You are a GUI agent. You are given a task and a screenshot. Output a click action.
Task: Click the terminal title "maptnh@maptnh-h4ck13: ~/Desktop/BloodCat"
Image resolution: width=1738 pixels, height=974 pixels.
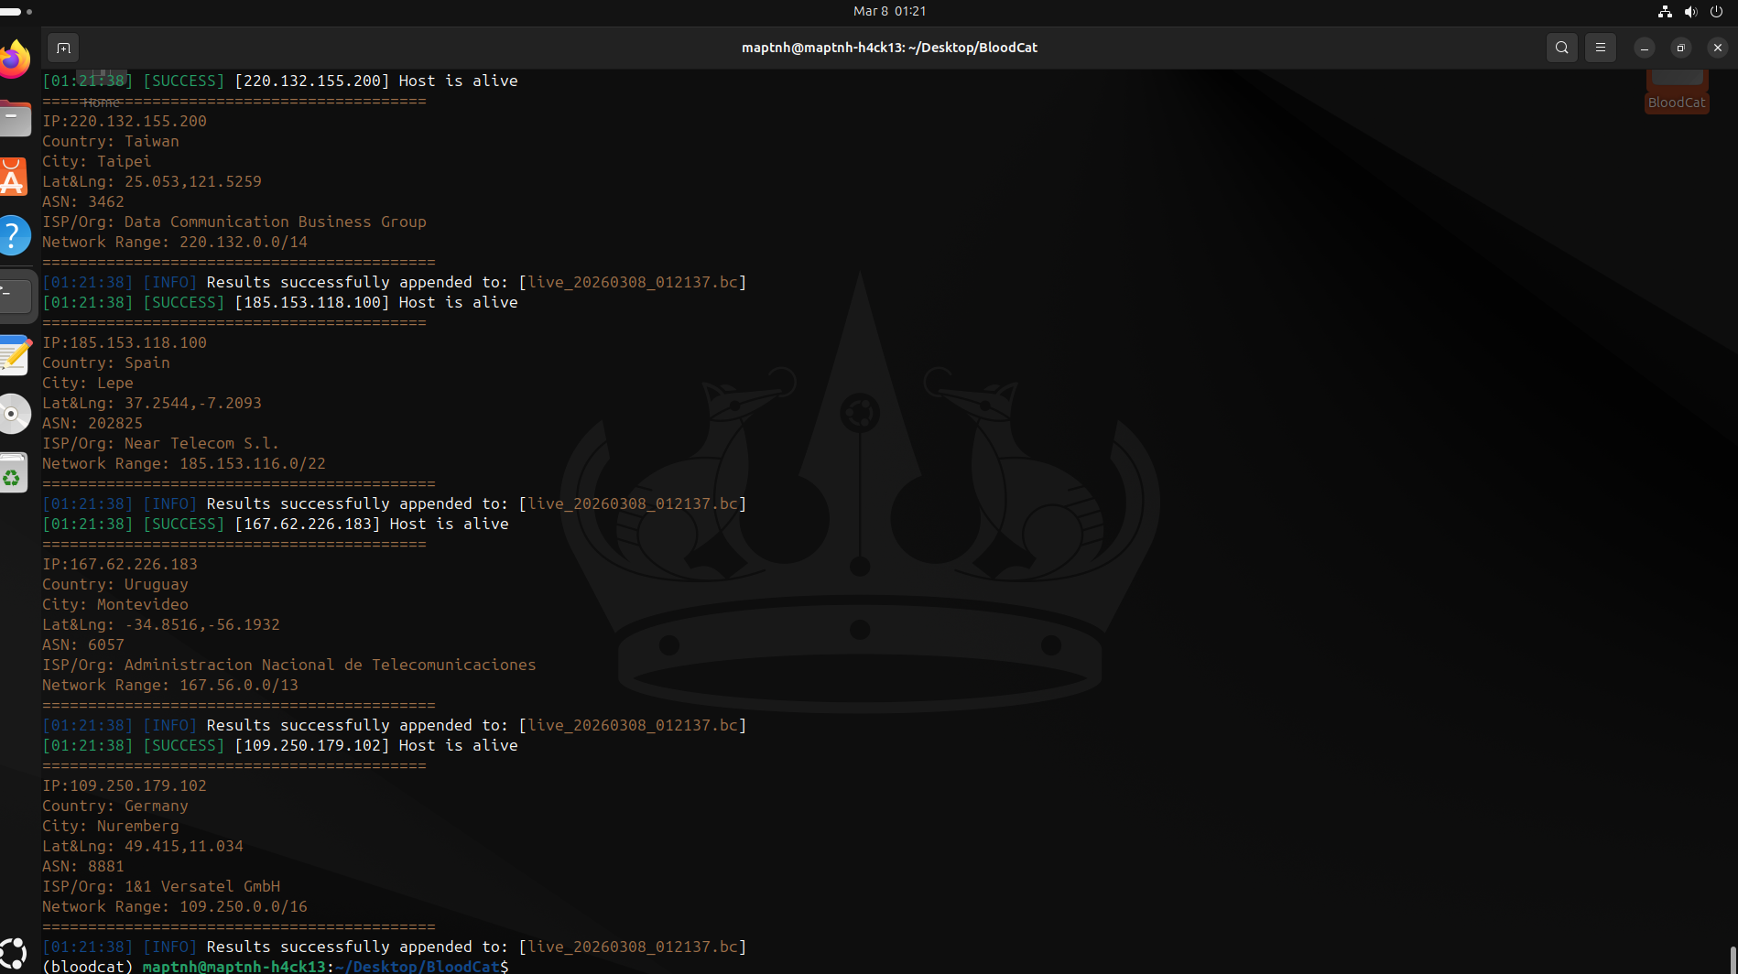click(x=889, y=48)
